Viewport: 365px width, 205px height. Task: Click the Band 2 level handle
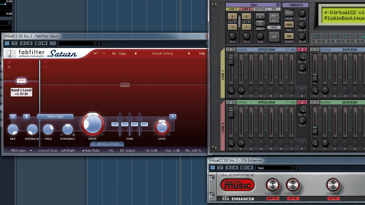[x=125, y=84]
